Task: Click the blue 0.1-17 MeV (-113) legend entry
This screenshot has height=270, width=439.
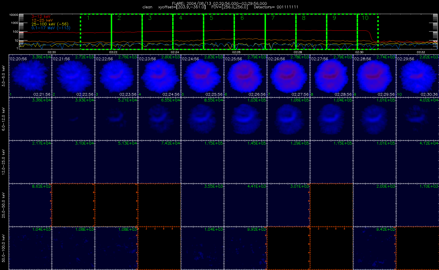Action: 51,28
